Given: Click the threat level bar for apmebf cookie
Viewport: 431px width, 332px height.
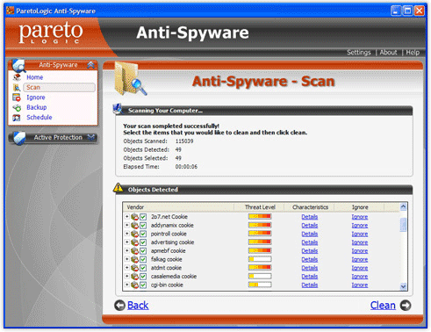Looking at the screenshot, I should tap(260, 250).
